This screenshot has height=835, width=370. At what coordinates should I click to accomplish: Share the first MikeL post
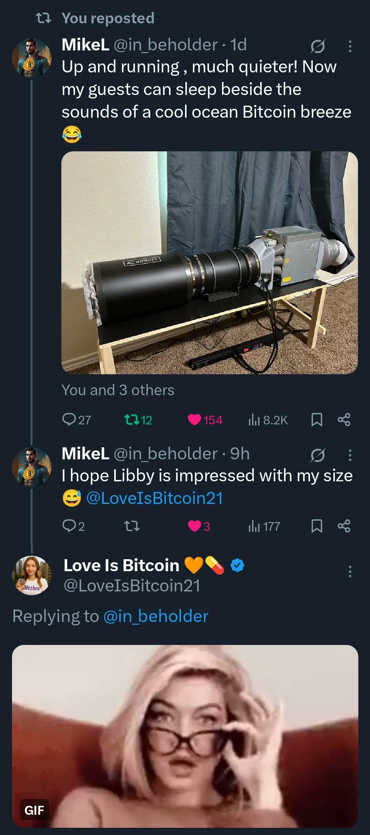pos(344,420)
